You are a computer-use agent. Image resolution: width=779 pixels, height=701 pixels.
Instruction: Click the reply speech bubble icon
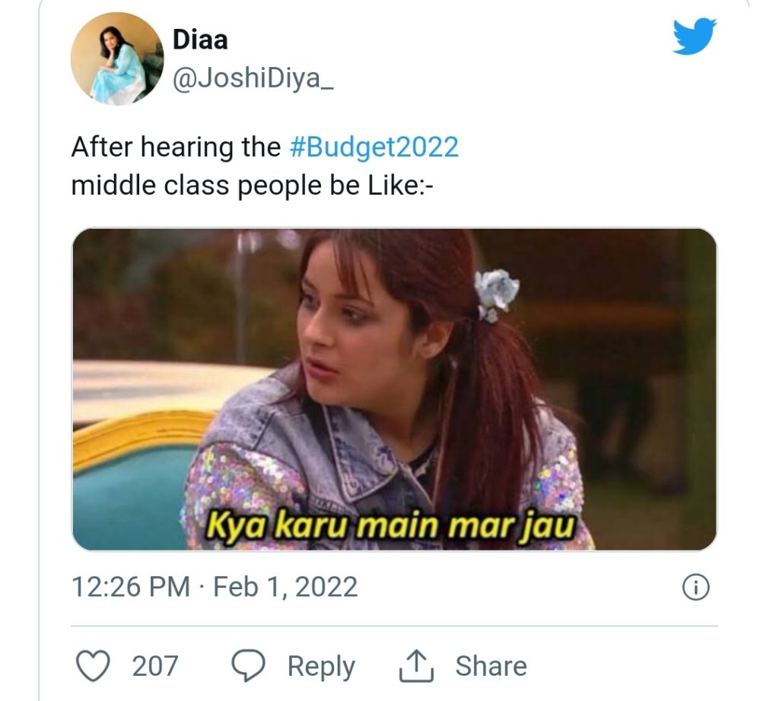click(x=249, y=665)
